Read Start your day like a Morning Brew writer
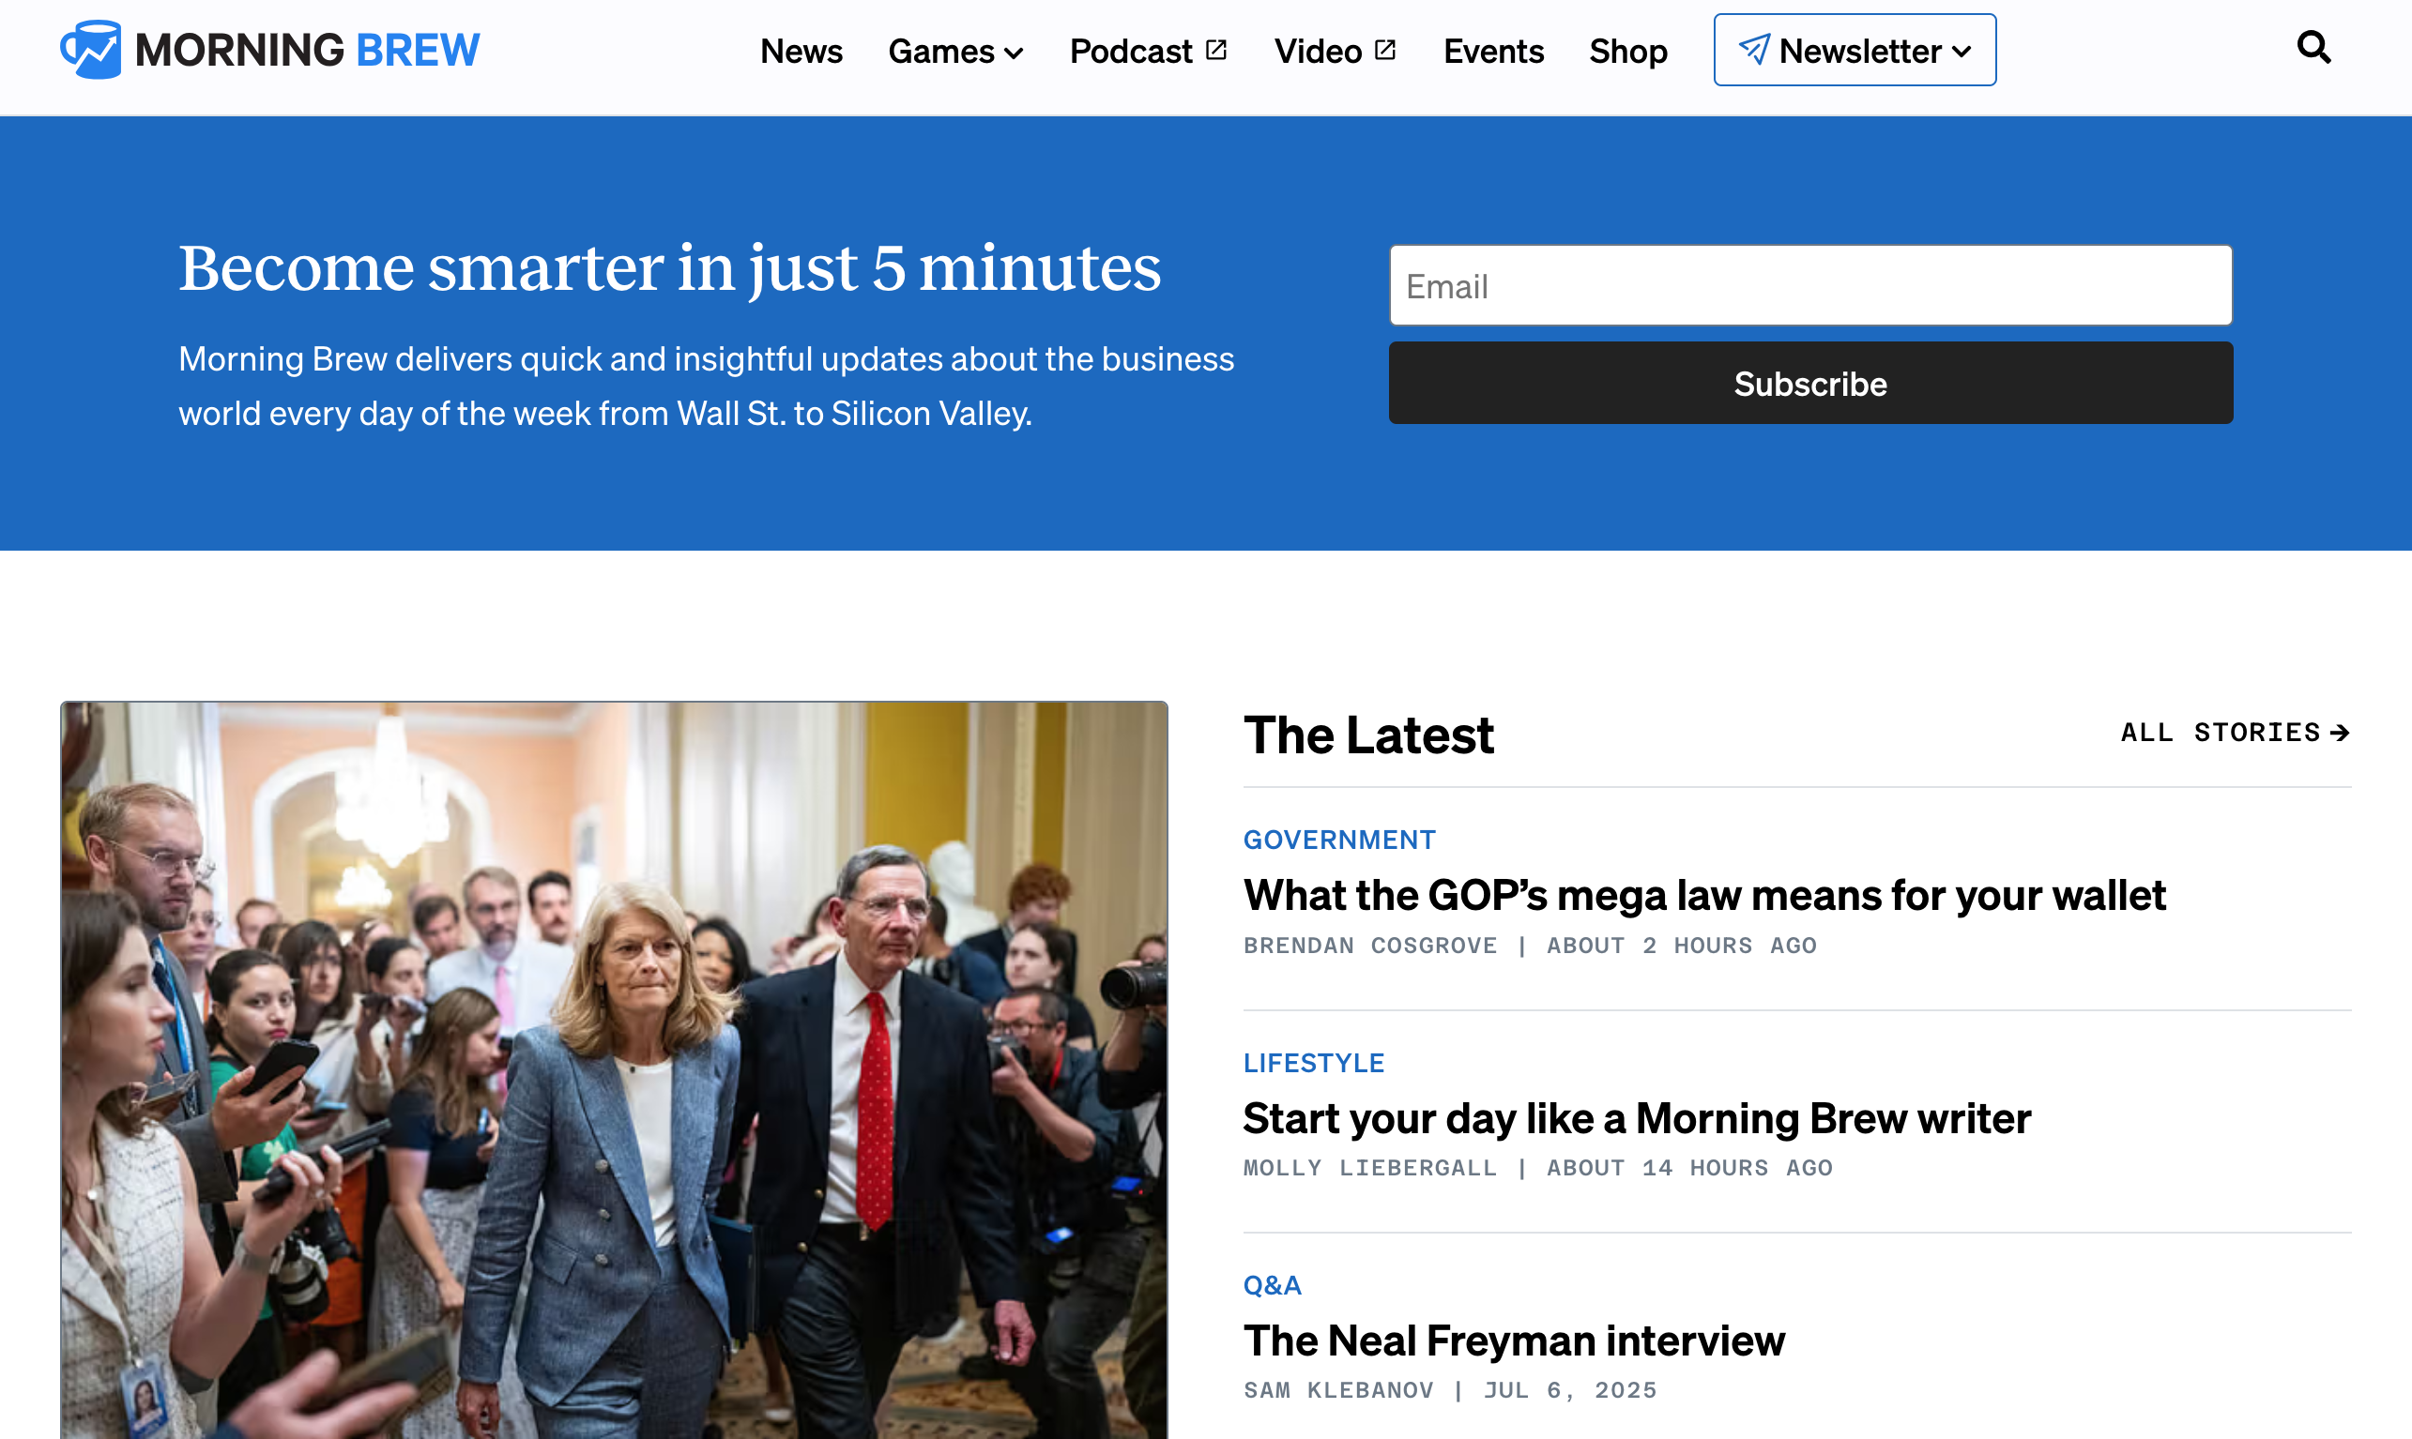This screenshot has height=1439, width=2412. (x=1636, y=1118)
